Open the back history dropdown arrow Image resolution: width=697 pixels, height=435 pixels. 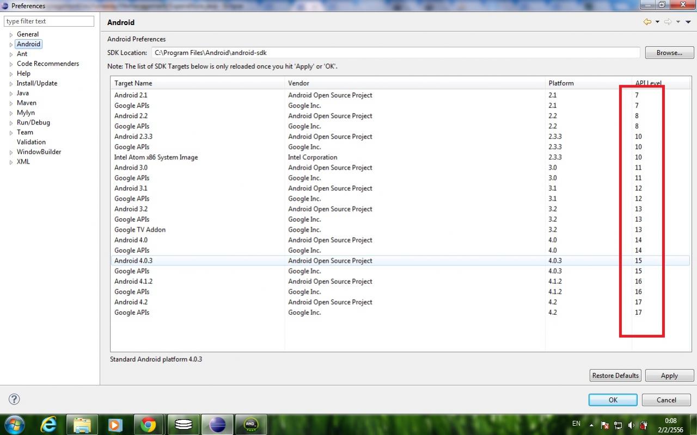(x=657, y=22)
